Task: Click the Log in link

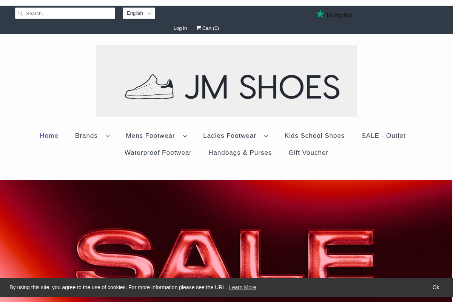Action: coord(180,28)
